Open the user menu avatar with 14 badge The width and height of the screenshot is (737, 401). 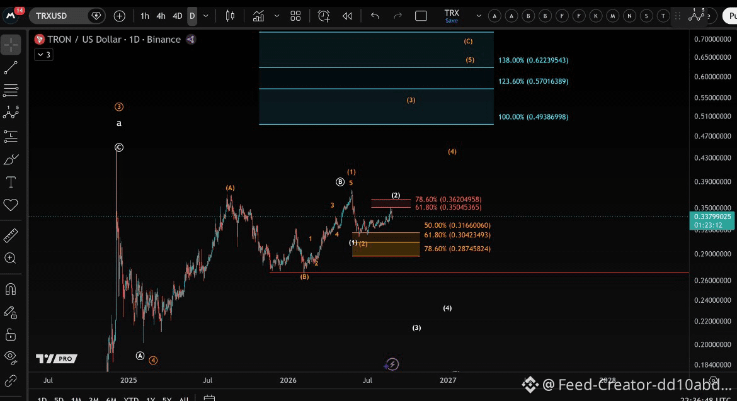click(x=11, y=16)
